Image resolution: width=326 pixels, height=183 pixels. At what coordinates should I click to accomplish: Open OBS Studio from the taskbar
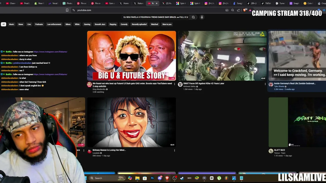click(174, 178)
